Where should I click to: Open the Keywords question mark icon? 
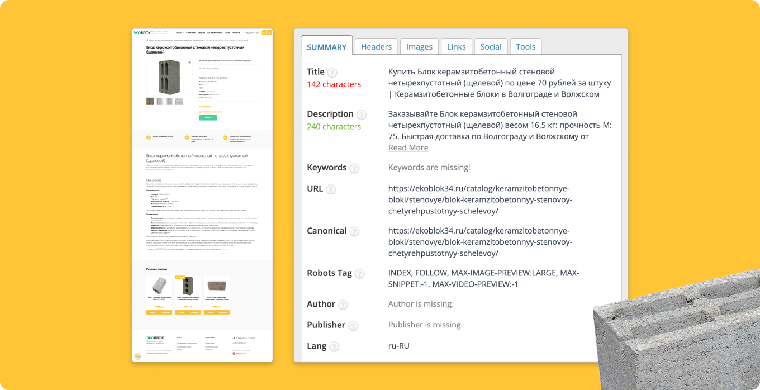[x=354, y=168]
